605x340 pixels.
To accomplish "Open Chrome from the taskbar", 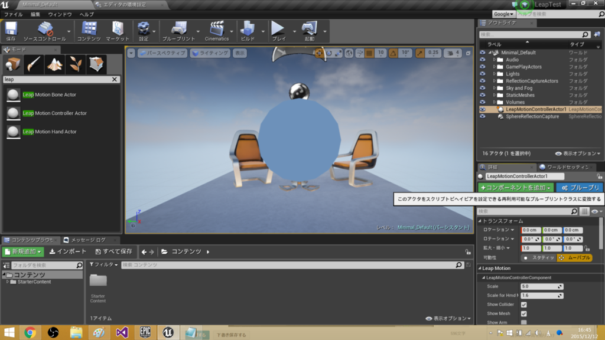I will click(30, 332).
